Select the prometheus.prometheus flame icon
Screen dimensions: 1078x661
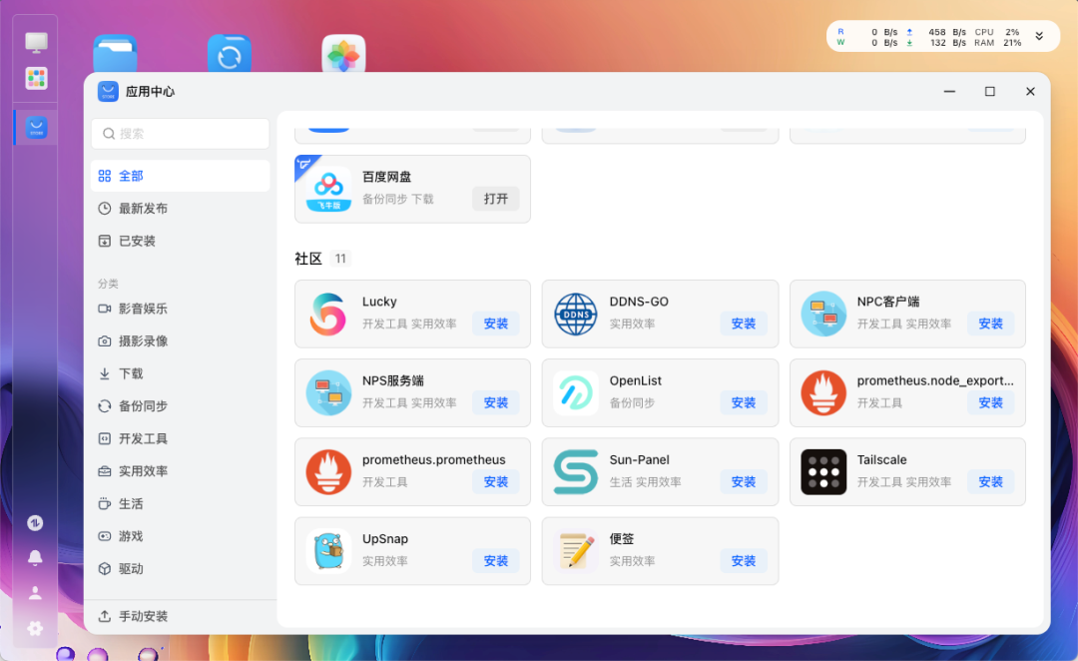pyautogui.click(x=327, y=470)
